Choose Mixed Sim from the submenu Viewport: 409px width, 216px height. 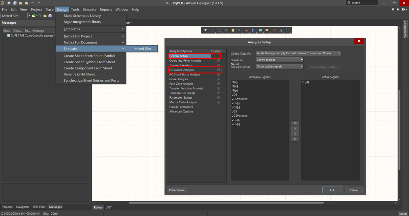click(142, 49)
